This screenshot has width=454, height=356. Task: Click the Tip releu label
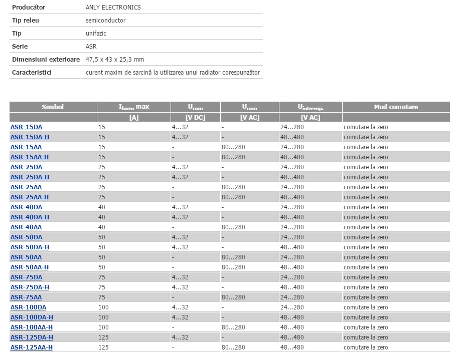(x=26, y=21)
